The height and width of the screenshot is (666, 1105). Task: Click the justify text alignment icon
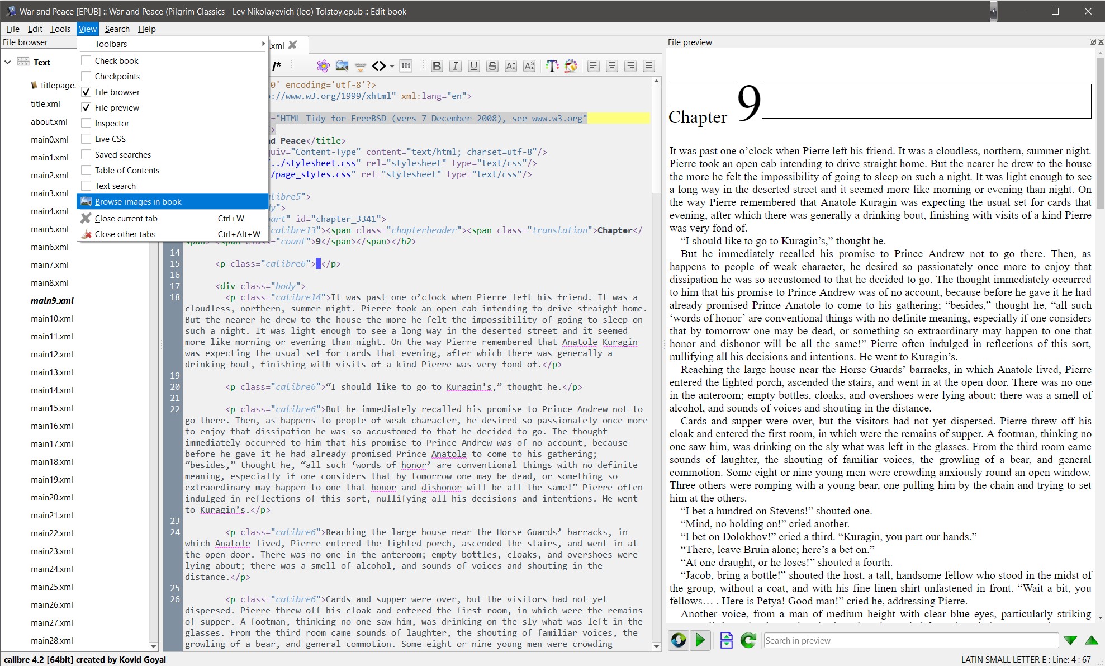(648, 66)
